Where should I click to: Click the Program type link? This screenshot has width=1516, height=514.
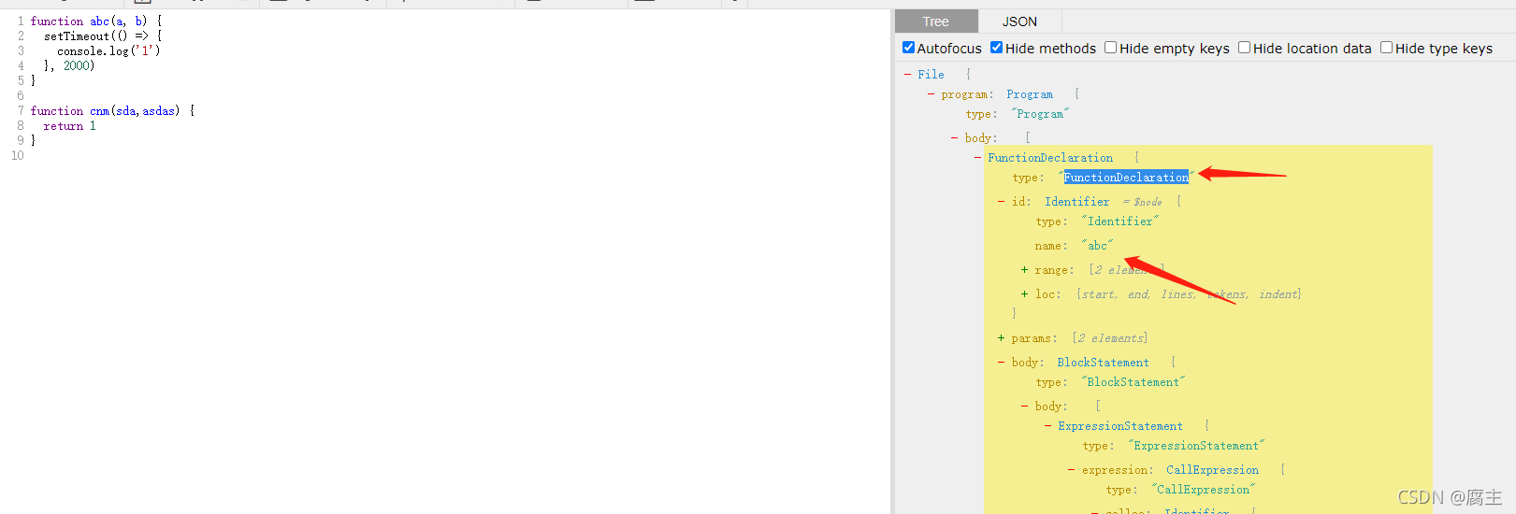1030,94
